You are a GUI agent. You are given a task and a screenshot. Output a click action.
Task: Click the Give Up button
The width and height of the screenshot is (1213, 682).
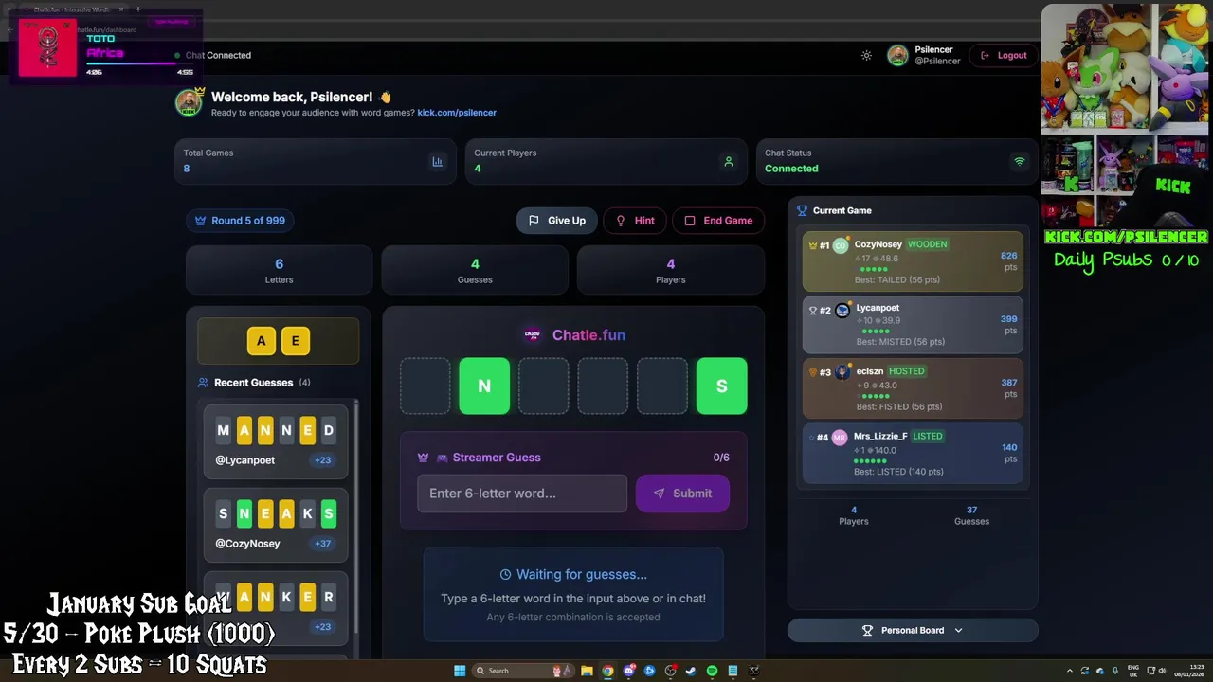coord(557,221)
